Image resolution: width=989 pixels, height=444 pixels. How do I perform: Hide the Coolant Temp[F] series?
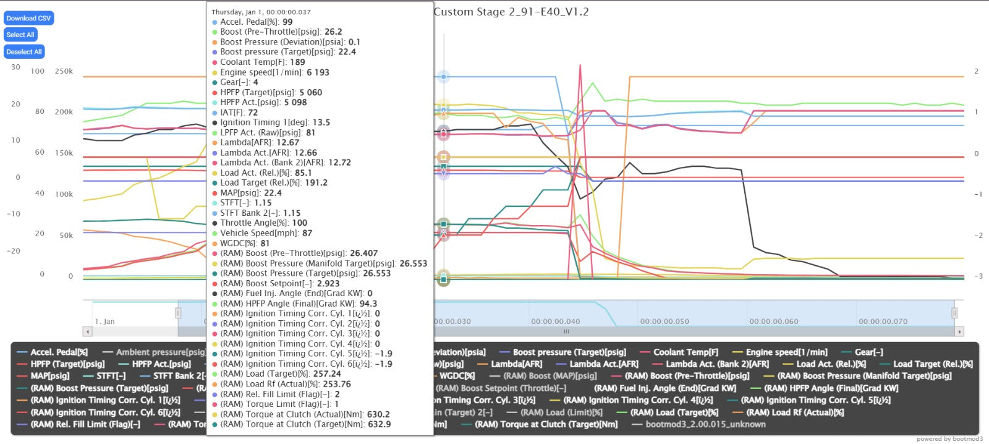[686, 352]
